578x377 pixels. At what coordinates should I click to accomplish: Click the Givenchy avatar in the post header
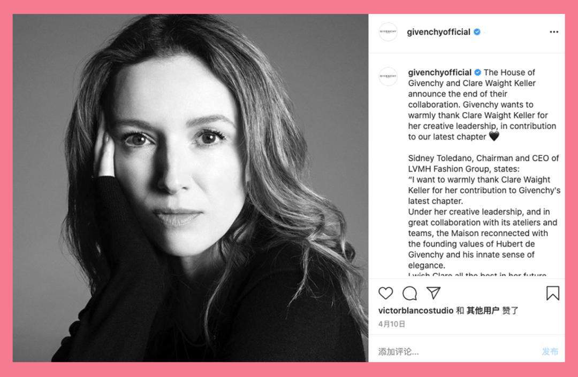pos(388,32)
